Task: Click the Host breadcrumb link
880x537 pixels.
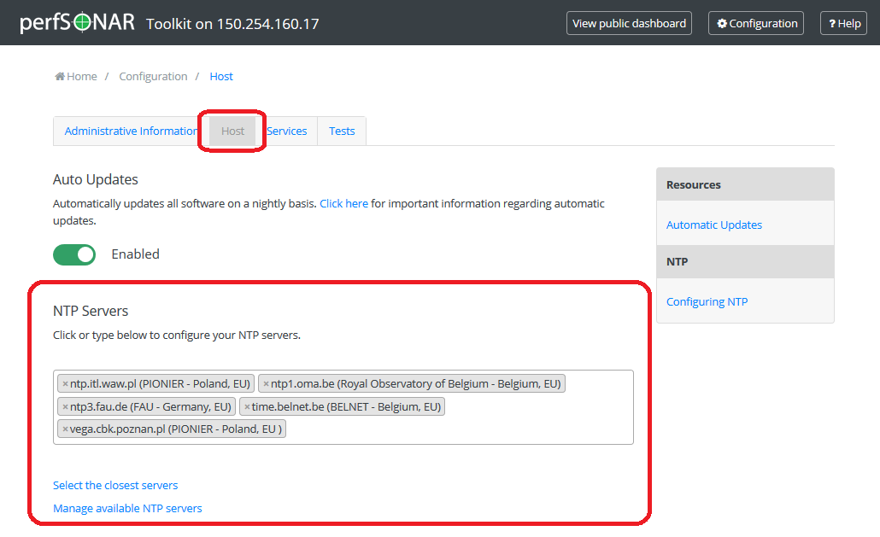Action: tap(221, 76)
